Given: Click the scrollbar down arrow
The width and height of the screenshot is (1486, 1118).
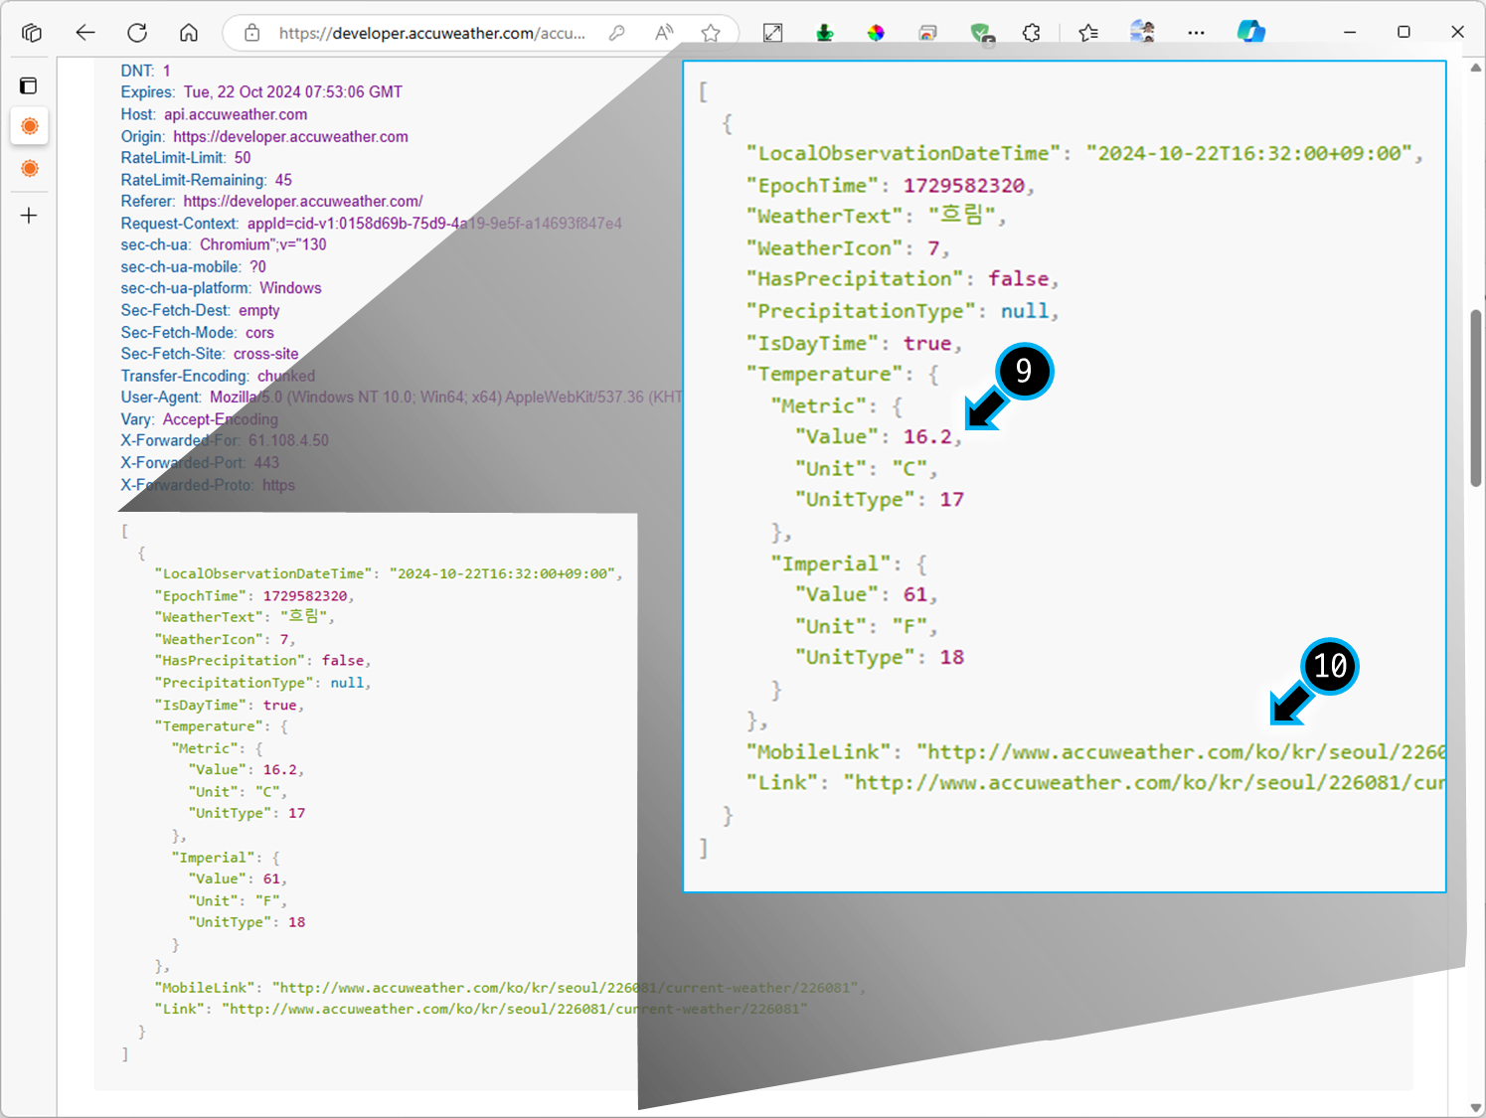Looking at the screenshot, I should [1476, 1107].
